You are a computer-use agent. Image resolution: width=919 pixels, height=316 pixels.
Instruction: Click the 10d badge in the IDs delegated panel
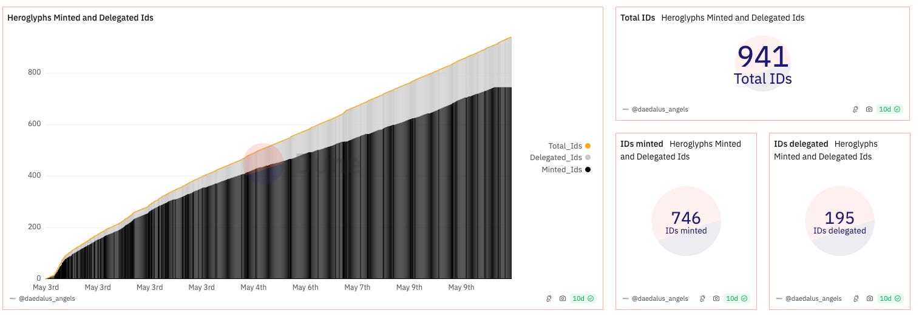point(890,298)
